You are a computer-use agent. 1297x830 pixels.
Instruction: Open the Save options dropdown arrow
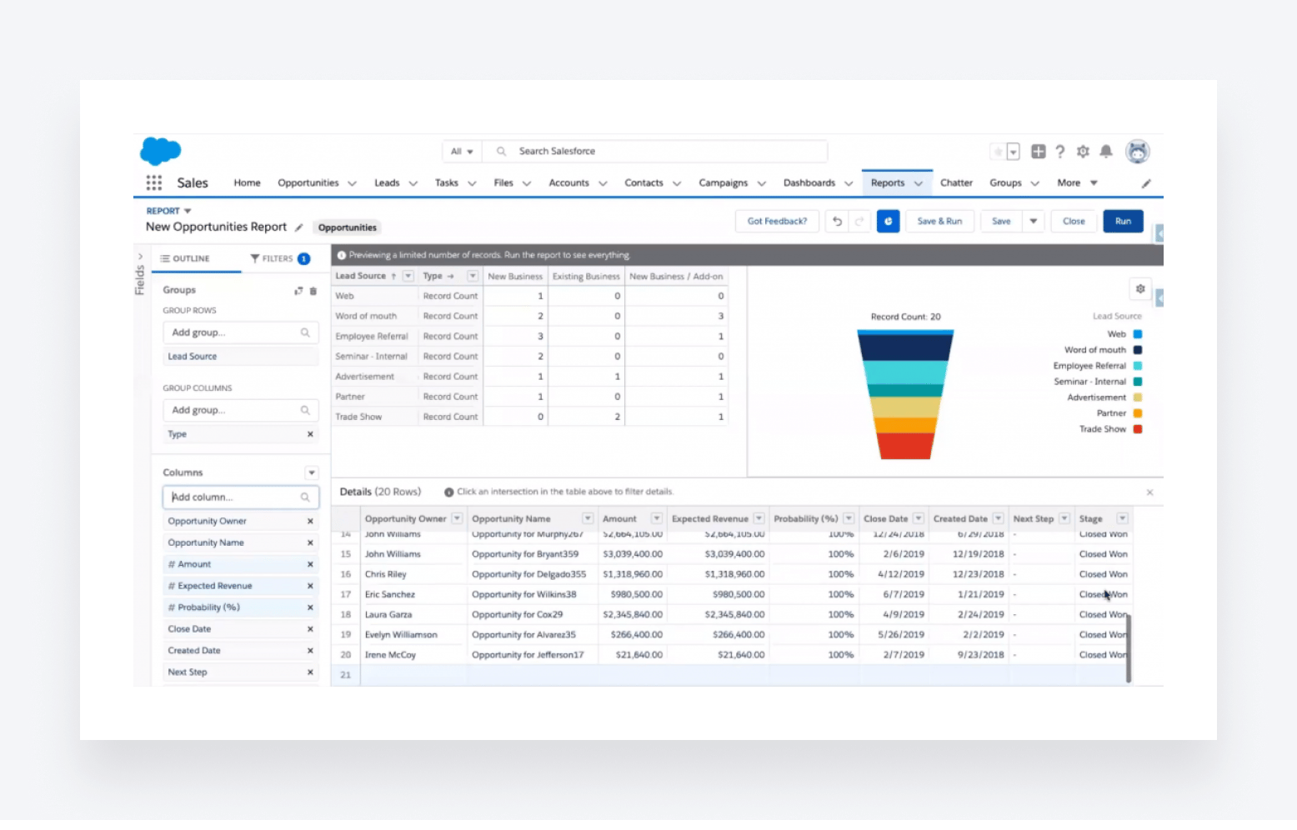click(1033, 222)
